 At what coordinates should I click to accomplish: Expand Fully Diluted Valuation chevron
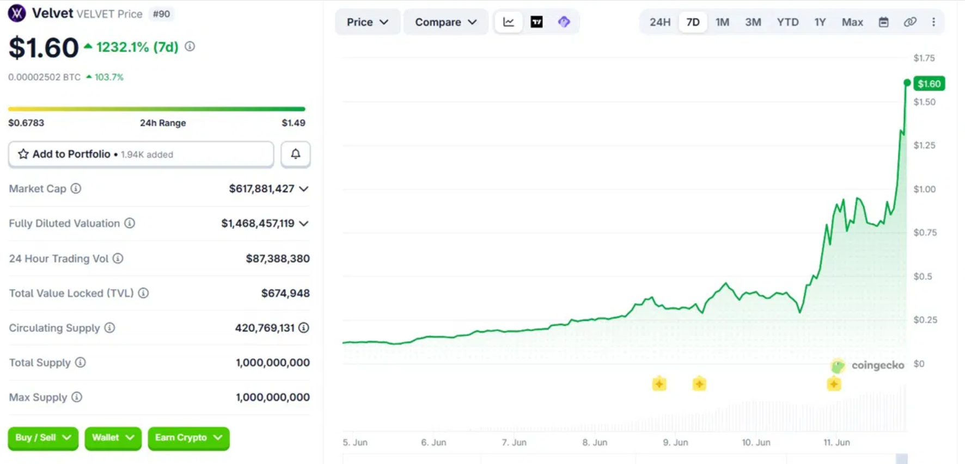coord(304,224)
